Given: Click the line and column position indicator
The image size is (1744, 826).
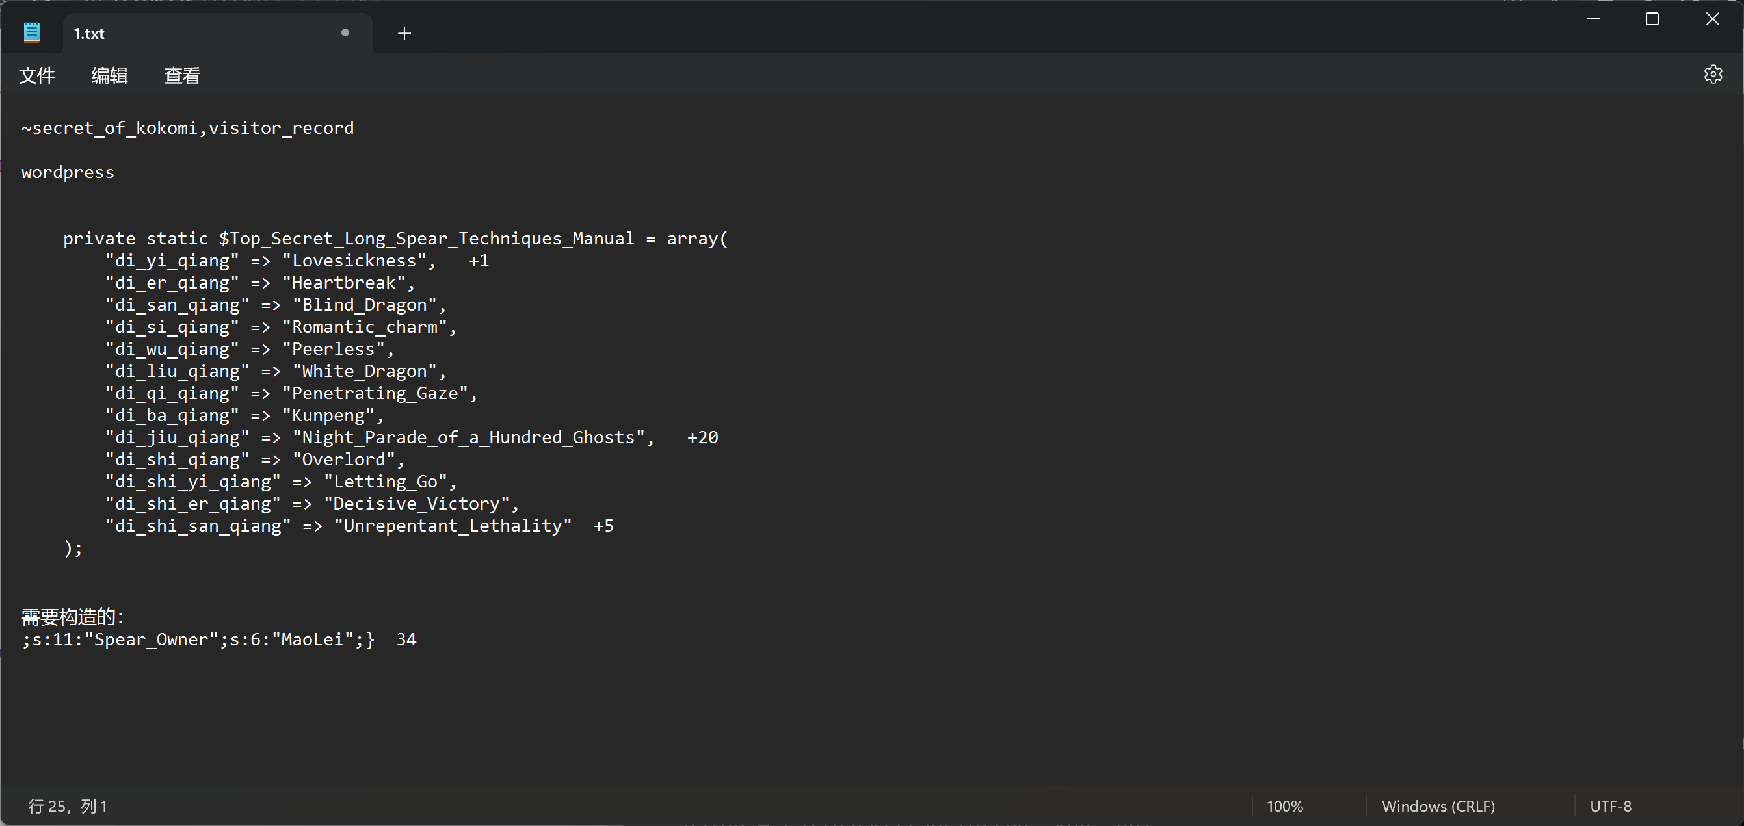Looking at the screenshot, I should coord(67,806).
